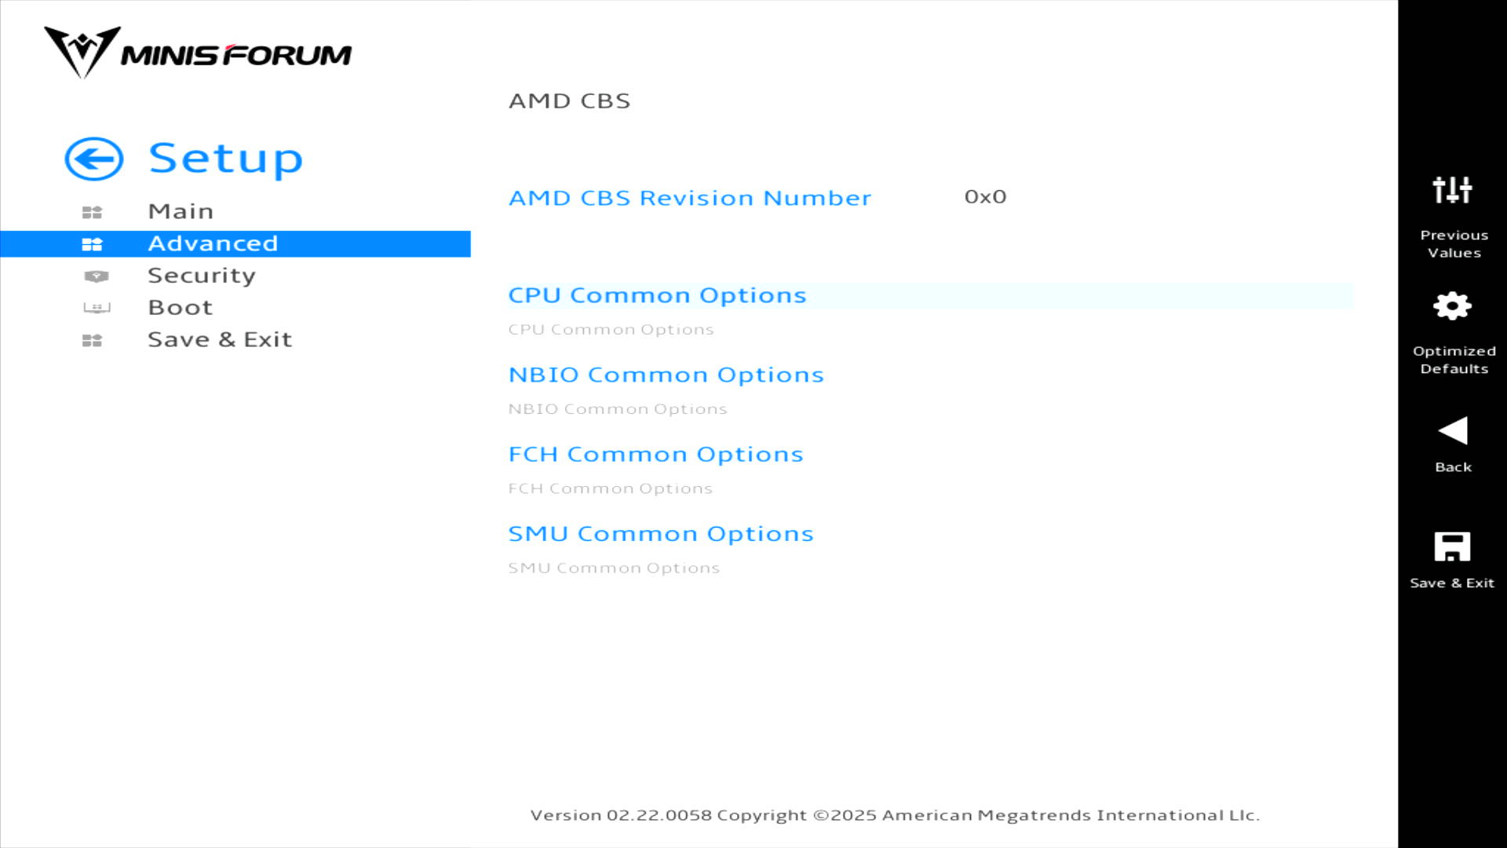Screen dimensions: 1507x848
Task: Expand NBIO Common Options submenu
Action: point(666,375)
